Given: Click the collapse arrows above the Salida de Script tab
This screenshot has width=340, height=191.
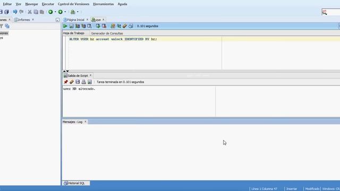Looking at the screenshot, I should (66, 71).
